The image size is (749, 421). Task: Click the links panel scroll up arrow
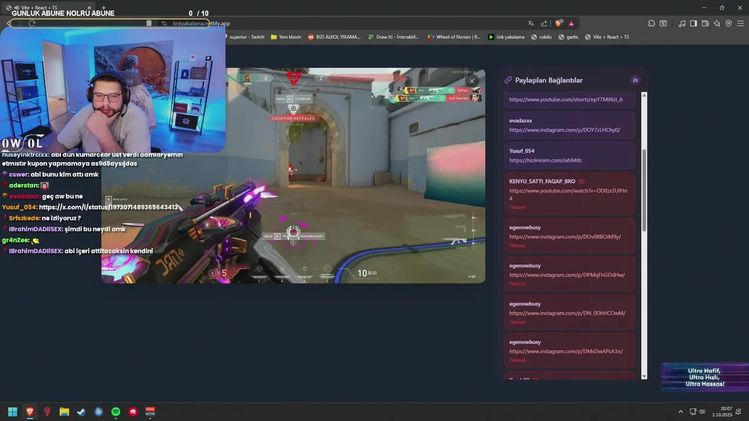tap(644, 95)
